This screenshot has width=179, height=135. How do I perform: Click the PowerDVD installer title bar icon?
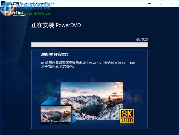3,3
